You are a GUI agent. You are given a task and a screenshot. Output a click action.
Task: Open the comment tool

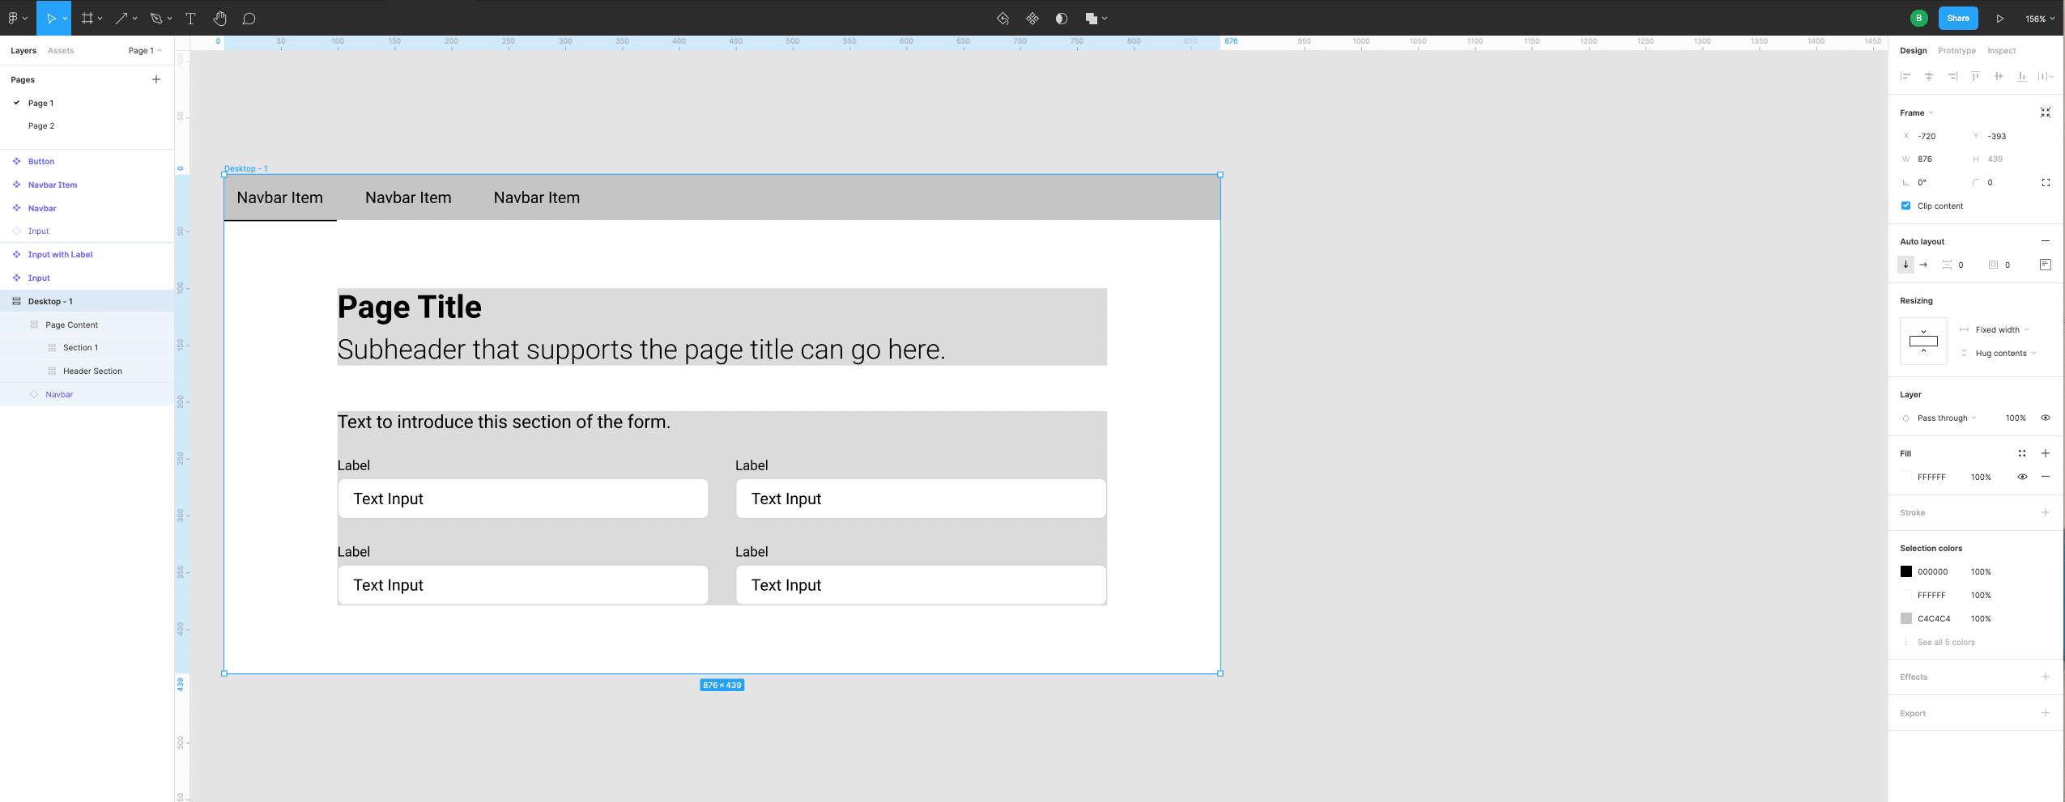click(249, 18)
